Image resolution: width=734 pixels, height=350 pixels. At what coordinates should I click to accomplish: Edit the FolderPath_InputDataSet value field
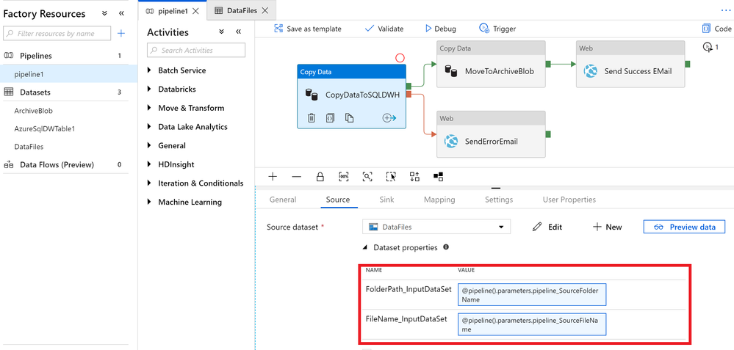532,295
